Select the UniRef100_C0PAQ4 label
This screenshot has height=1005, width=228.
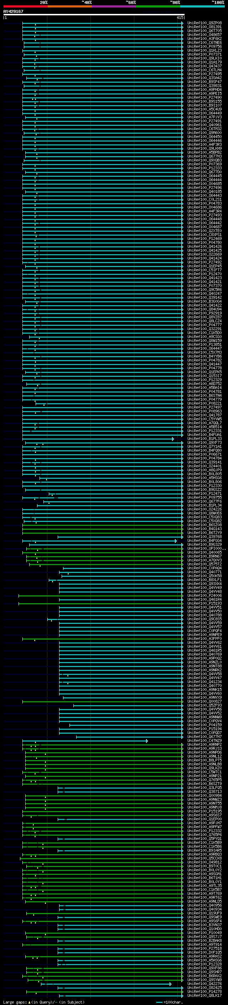pos(204,568)
